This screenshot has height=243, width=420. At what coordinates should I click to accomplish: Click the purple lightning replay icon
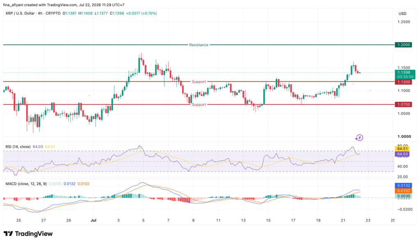359,138
